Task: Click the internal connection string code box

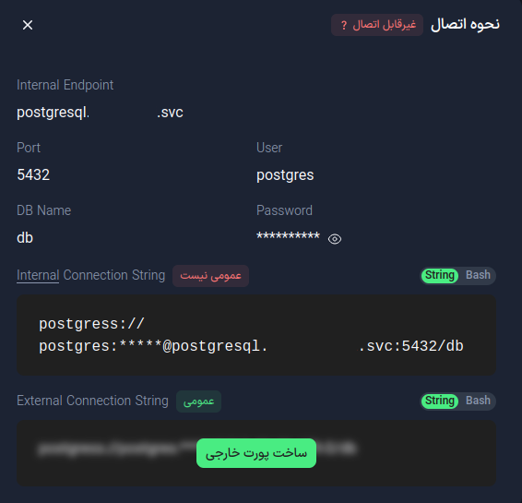Action: coord(256,335)
